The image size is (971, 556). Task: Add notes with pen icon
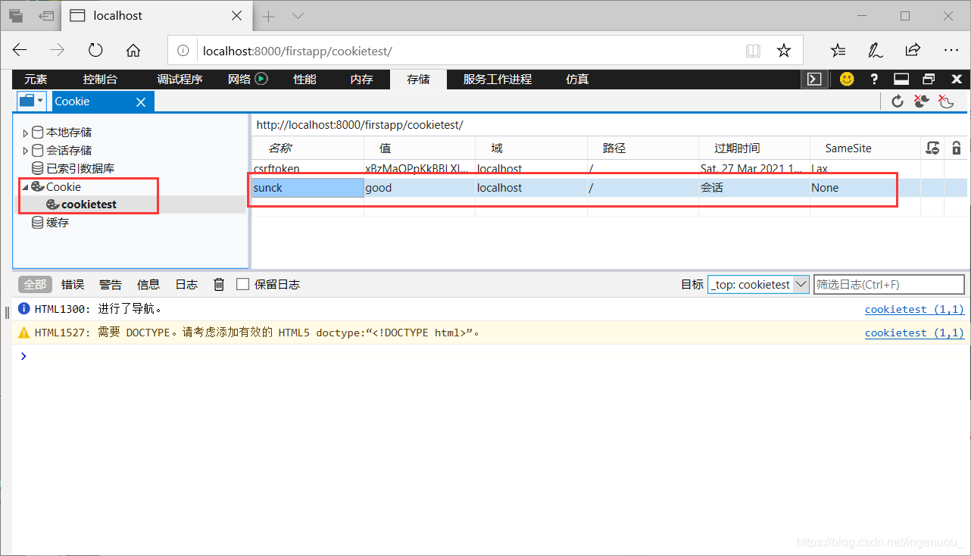click(x=876, y=51)
